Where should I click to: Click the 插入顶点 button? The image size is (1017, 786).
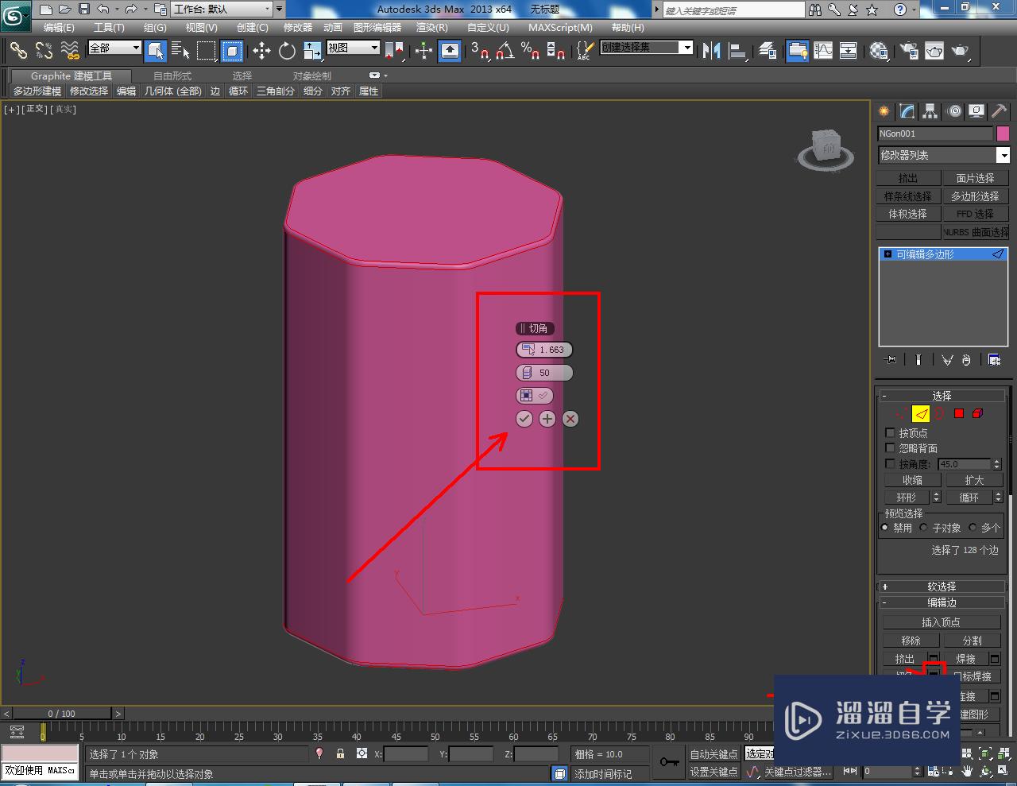point(941,622)
